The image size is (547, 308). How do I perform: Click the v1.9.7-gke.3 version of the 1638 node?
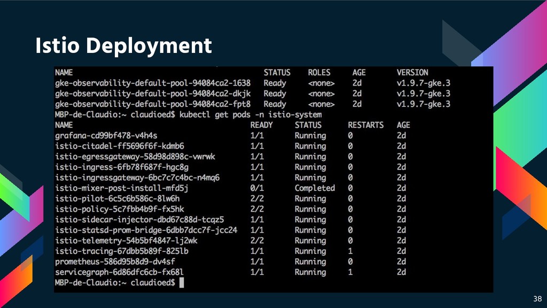424,83
